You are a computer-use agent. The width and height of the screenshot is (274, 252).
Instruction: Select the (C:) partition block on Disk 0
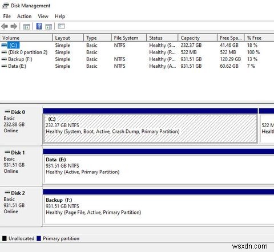(x=150, y=126)
